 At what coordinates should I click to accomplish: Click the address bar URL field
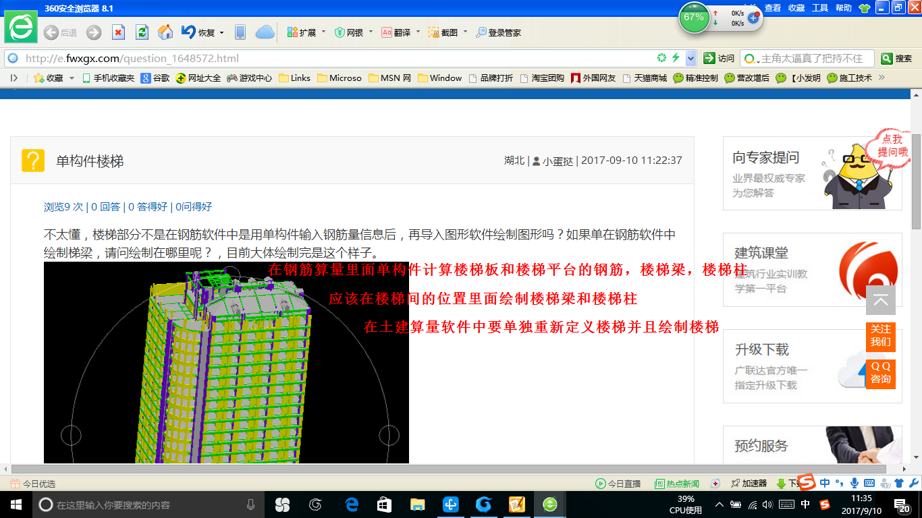click(337, 58)
